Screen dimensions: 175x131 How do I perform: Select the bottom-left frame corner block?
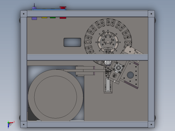tap(24, 124)
